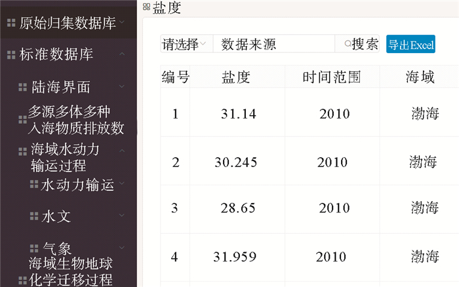Open 海域生物地球化学迁移过程 in the sidebar

pyautogui.click(x=70, y=272)
